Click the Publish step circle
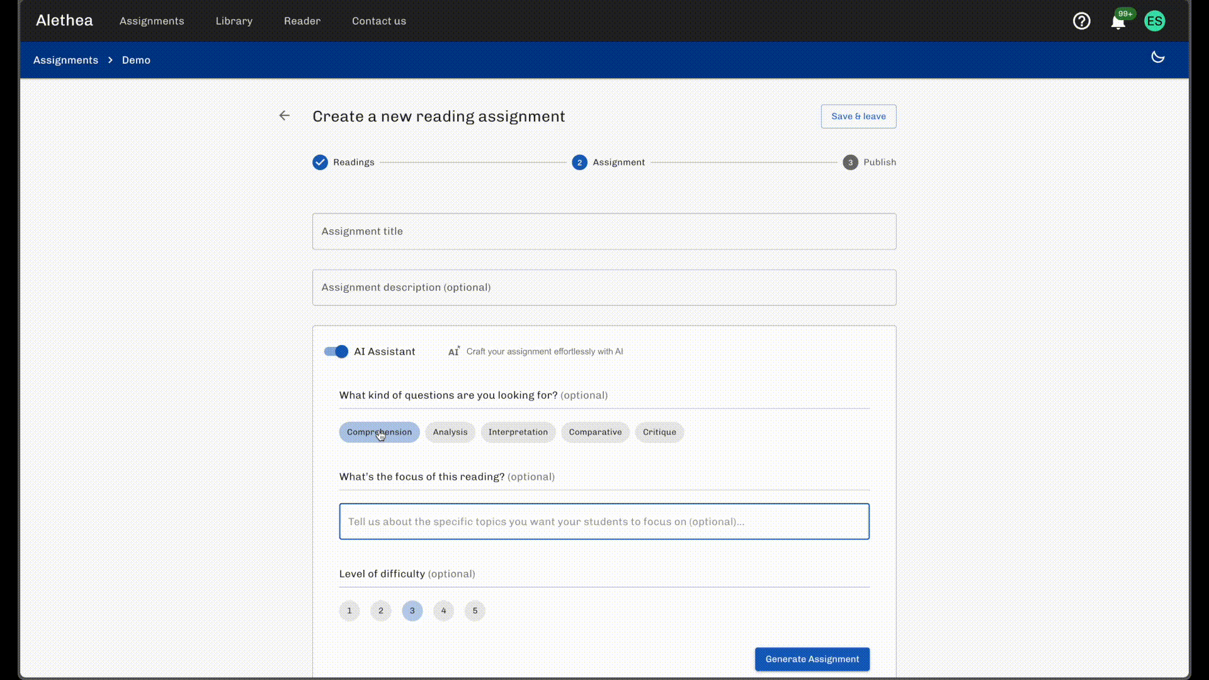The height and width of the screenshot is (680, 1209). 850,162
